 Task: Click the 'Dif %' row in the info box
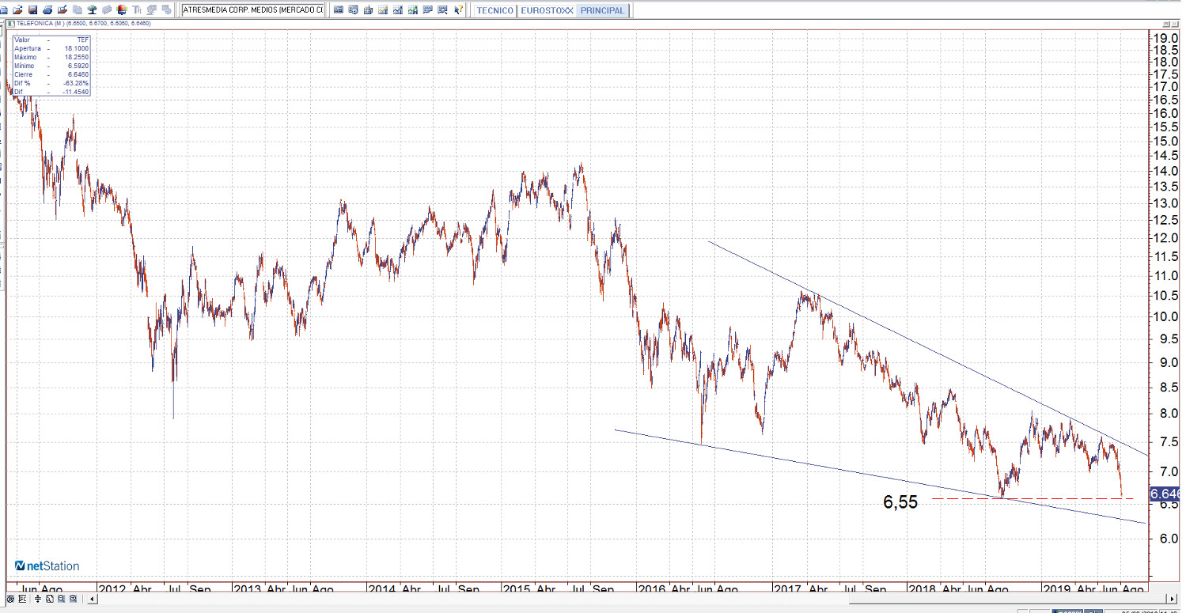tap(51, 83)
